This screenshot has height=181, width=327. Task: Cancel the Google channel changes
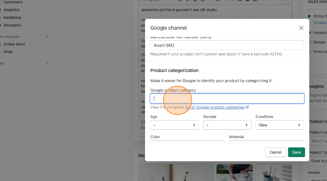pyautogui.click(x=275, y=152)
